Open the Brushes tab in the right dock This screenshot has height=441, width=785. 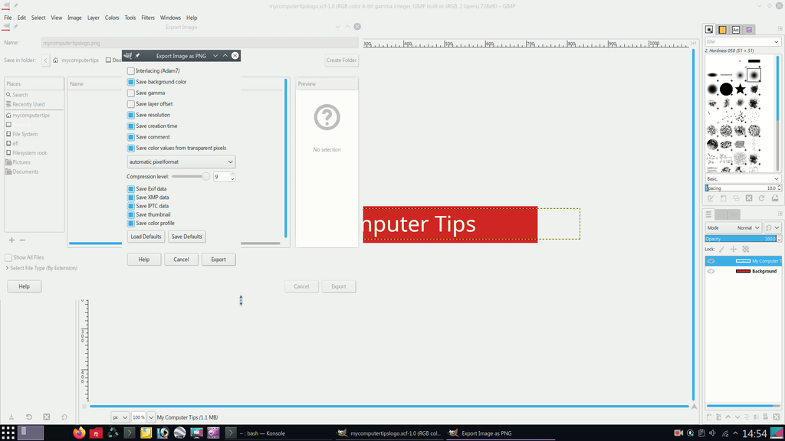[709, 30]
